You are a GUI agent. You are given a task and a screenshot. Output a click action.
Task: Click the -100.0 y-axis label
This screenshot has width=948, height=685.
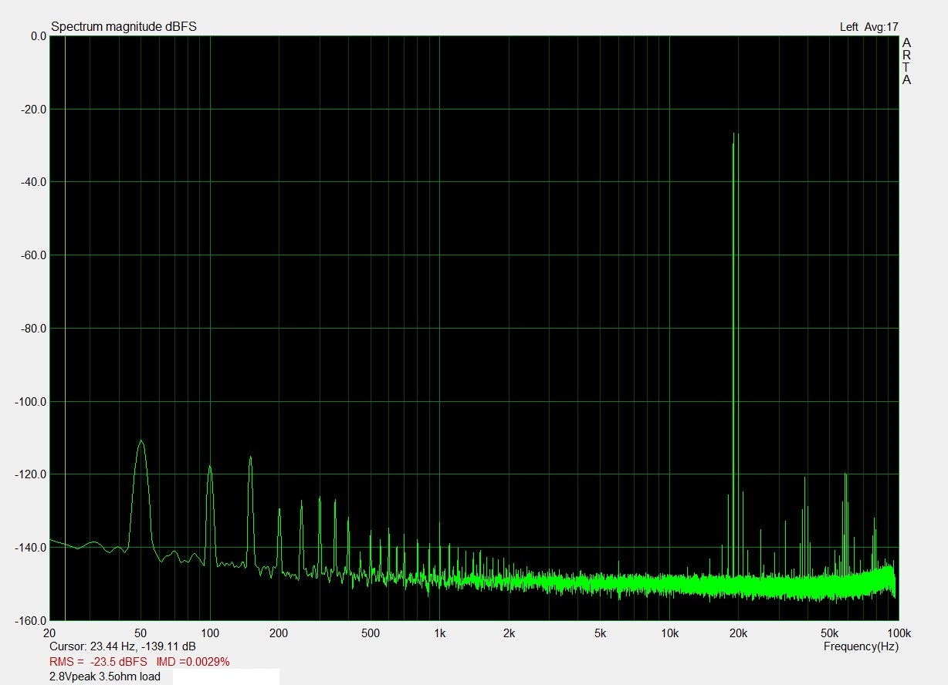[x=31, y=401]
